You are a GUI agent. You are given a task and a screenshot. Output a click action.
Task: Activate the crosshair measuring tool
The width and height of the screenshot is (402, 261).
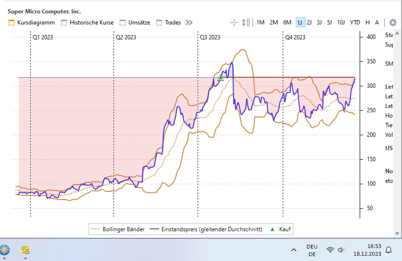tap(234, 23)
